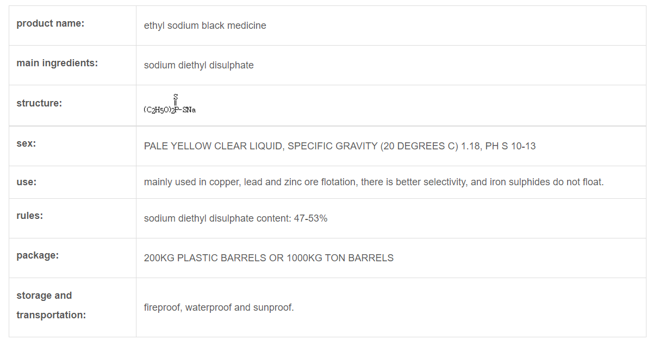Click 'ethyl sodium black medicine' text
This screenshot has height=346, width=653.
click(x=205, y=26)
